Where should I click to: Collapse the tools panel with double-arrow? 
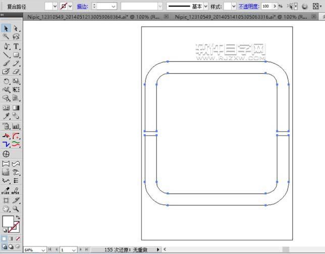[2, 15]
